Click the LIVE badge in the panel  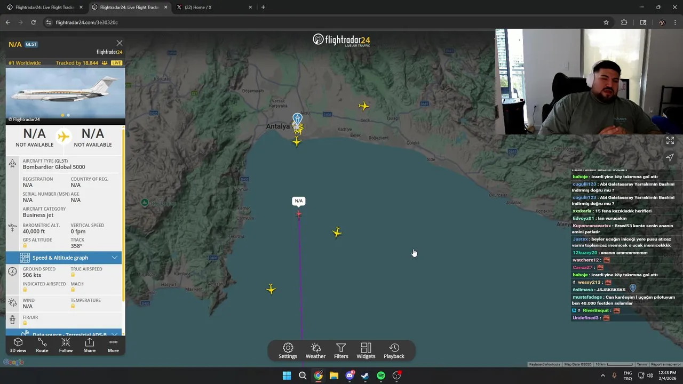(x=116, y=63)
